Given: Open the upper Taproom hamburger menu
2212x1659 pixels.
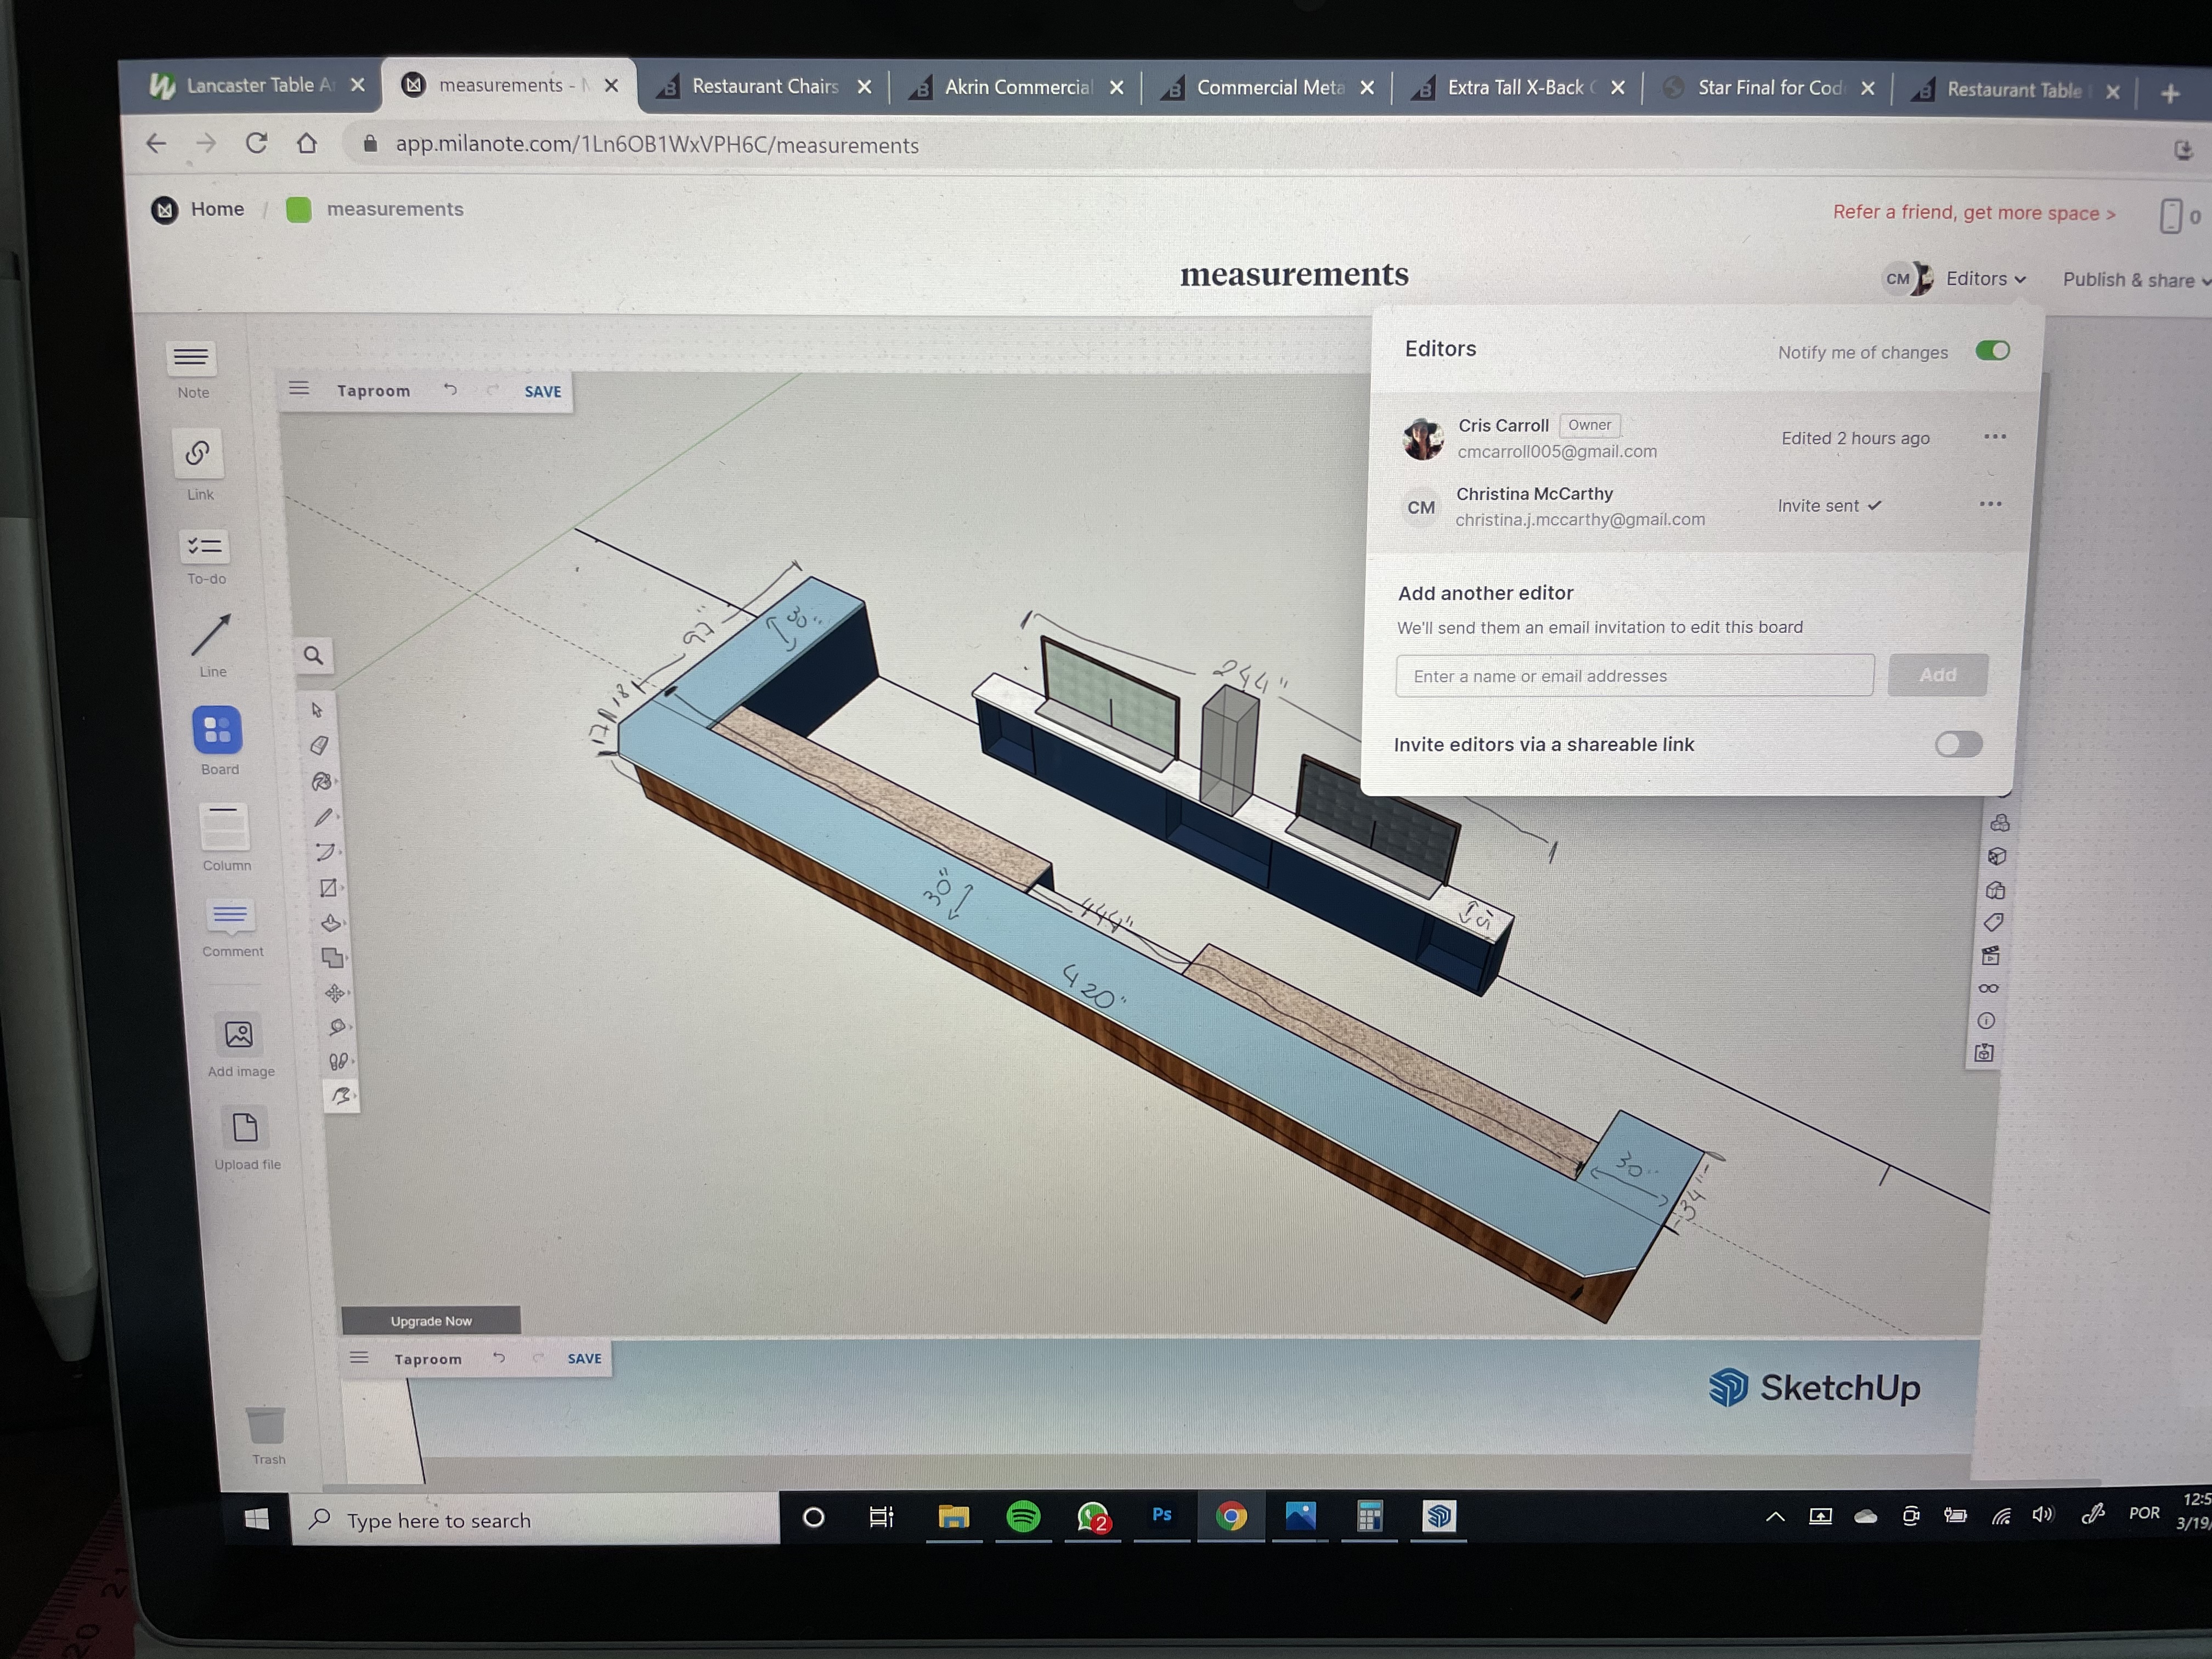Looking at the screenshot, I should [x=299, y=389].
